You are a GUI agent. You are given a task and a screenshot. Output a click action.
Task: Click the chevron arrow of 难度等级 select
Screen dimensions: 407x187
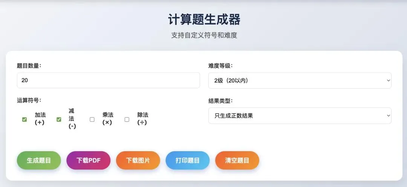click(388, 80)
